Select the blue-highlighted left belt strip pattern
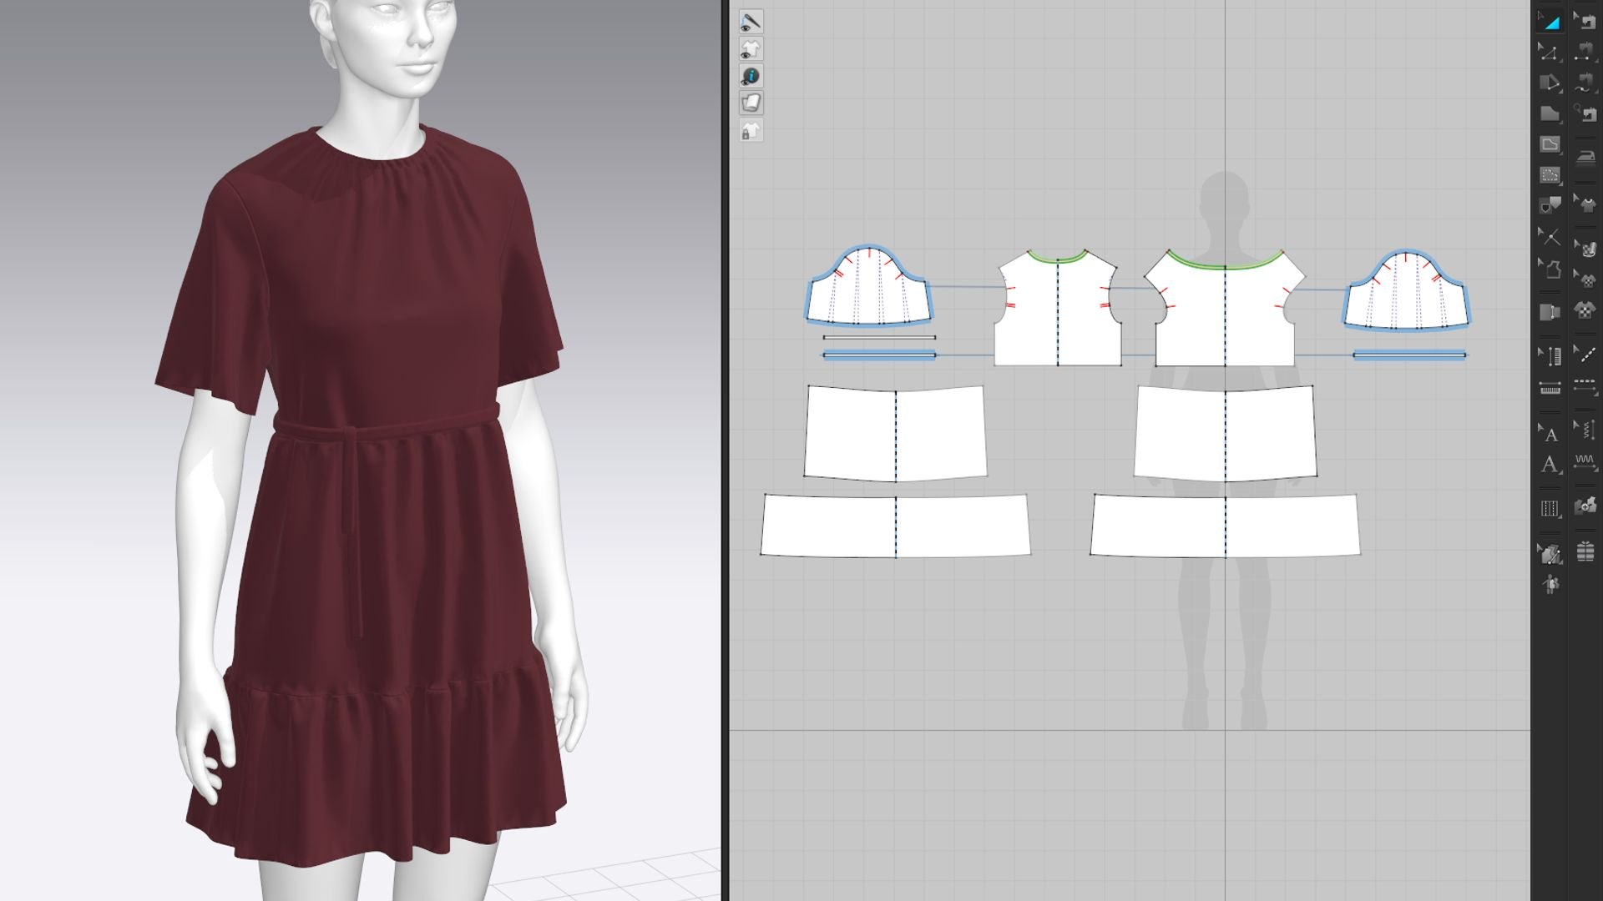1603x901 pixels. [879, 355]
